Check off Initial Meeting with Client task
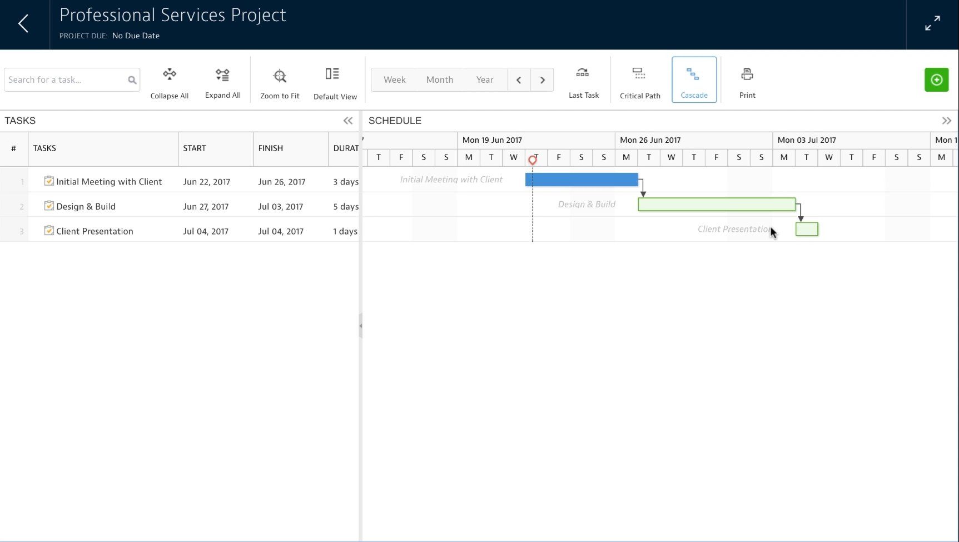The height and width of the screenshot is (542, 959). [x=49, y=181]
